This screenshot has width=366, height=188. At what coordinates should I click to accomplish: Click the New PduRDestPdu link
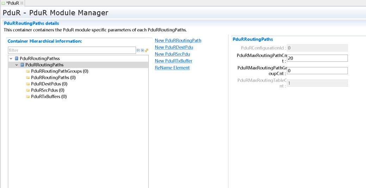174,47
